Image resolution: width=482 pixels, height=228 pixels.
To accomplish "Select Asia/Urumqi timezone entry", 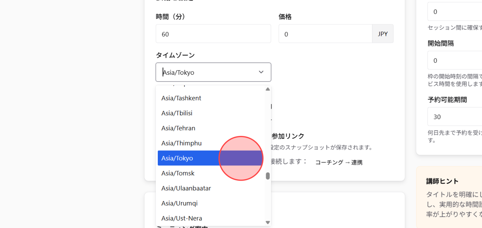I will (211, 203).
